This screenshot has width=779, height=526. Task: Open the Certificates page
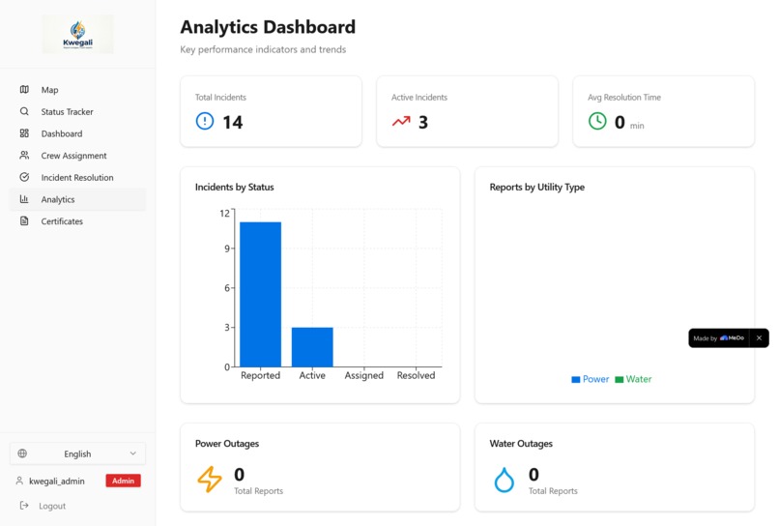(77, 220)
